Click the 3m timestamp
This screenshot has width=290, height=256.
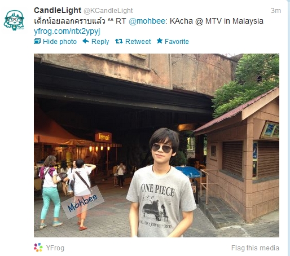[276, 11]
